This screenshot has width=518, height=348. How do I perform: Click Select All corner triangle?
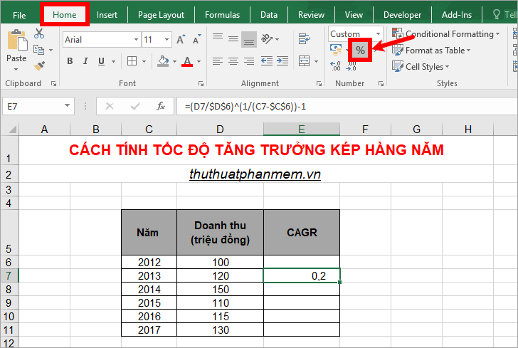pos(11,129)
